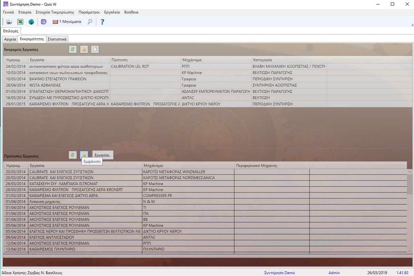
Task: Export to Excel using the toolbar icon
Action: [20, 22]
